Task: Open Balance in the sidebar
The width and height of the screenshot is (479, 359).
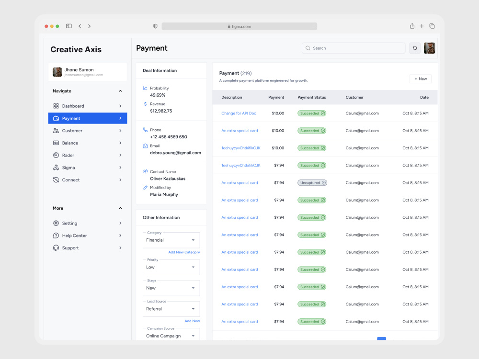Action: coord(88,143)
